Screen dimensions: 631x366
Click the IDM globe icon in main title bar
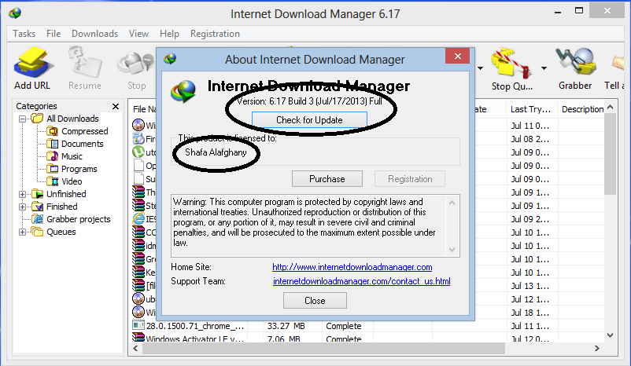[x=15, y=13]
